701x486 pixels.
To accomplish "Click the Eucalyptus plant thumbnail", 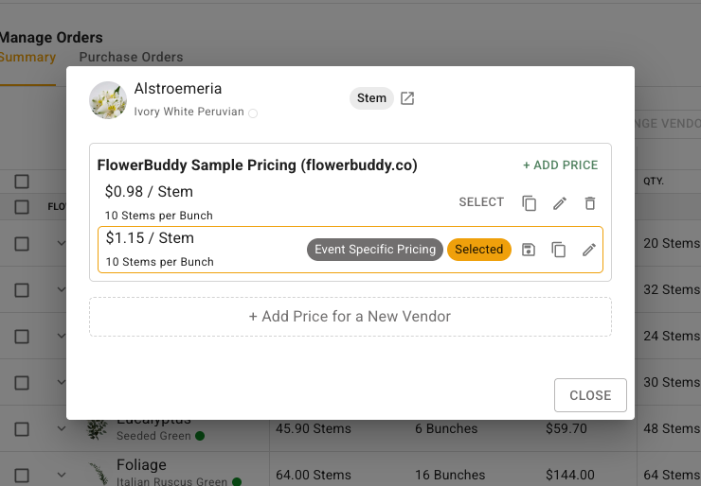I will coord(98,429).
